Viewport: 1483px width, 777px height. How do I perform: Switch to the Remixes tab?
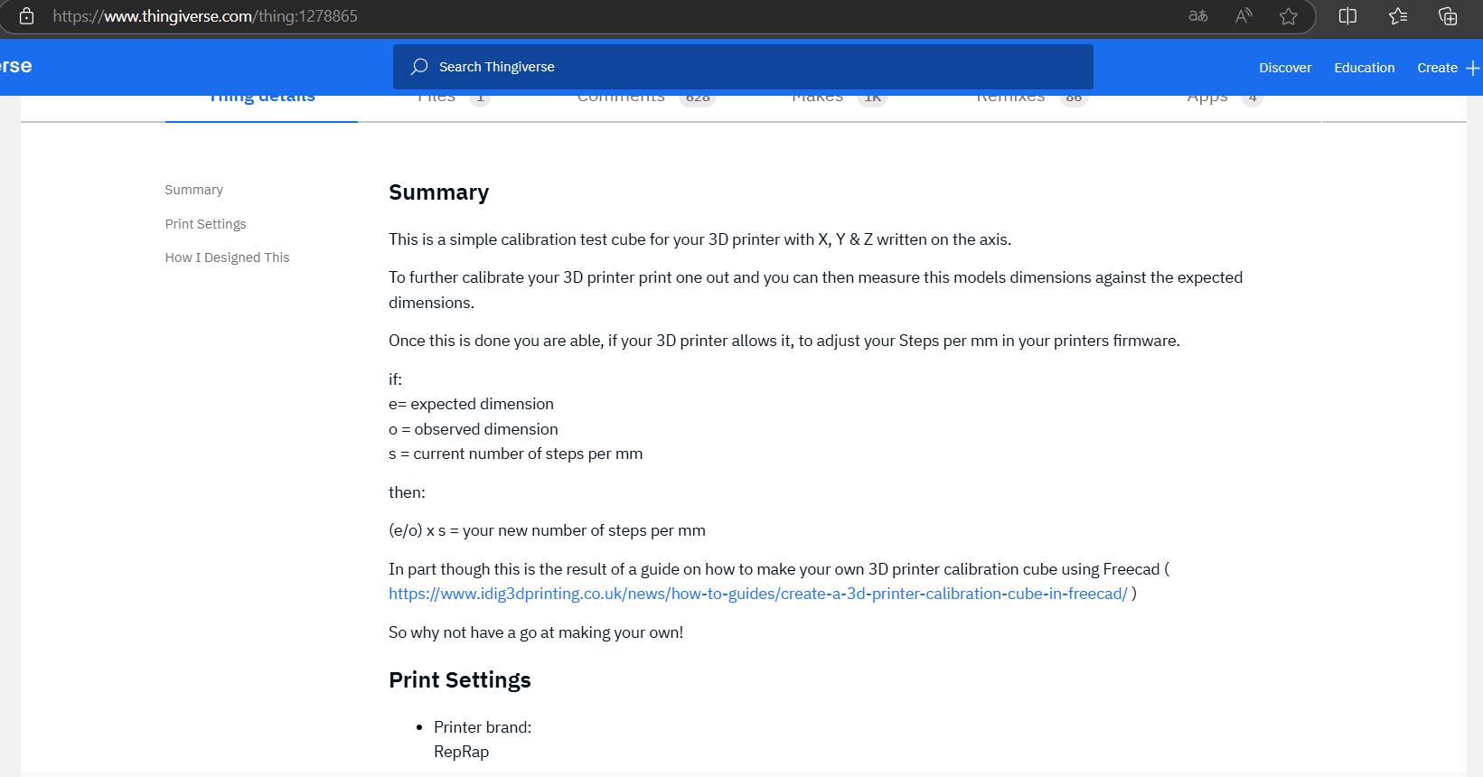[x=1032, y=99]
